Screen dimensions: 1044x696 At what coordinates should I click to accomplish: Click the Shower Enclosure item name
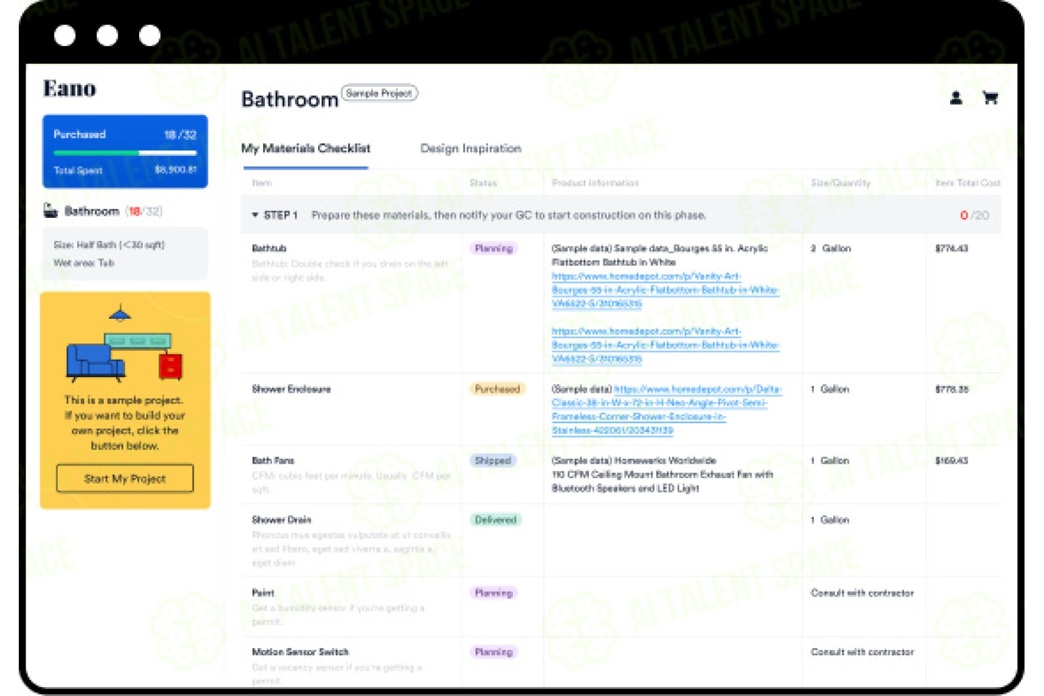click(291, 389)
